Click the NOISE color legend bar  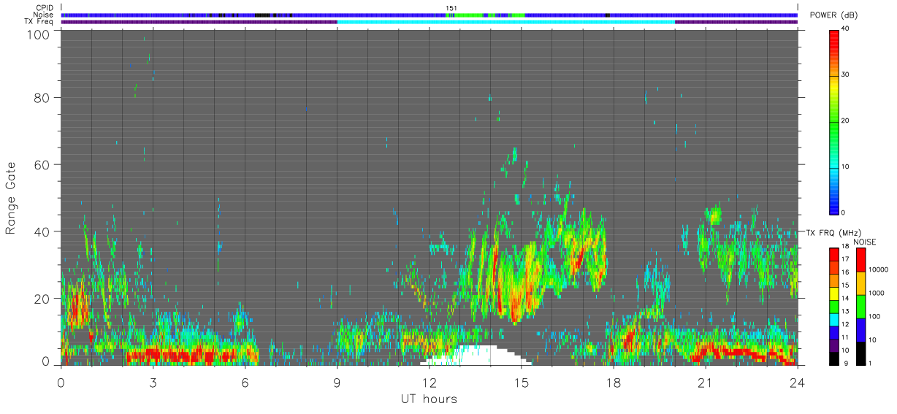(x=860, y=307)
